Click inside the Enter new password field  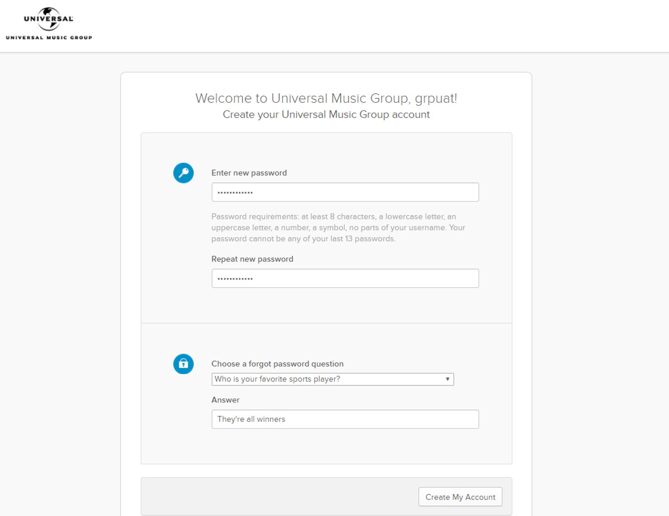click(x=345, y=192)
